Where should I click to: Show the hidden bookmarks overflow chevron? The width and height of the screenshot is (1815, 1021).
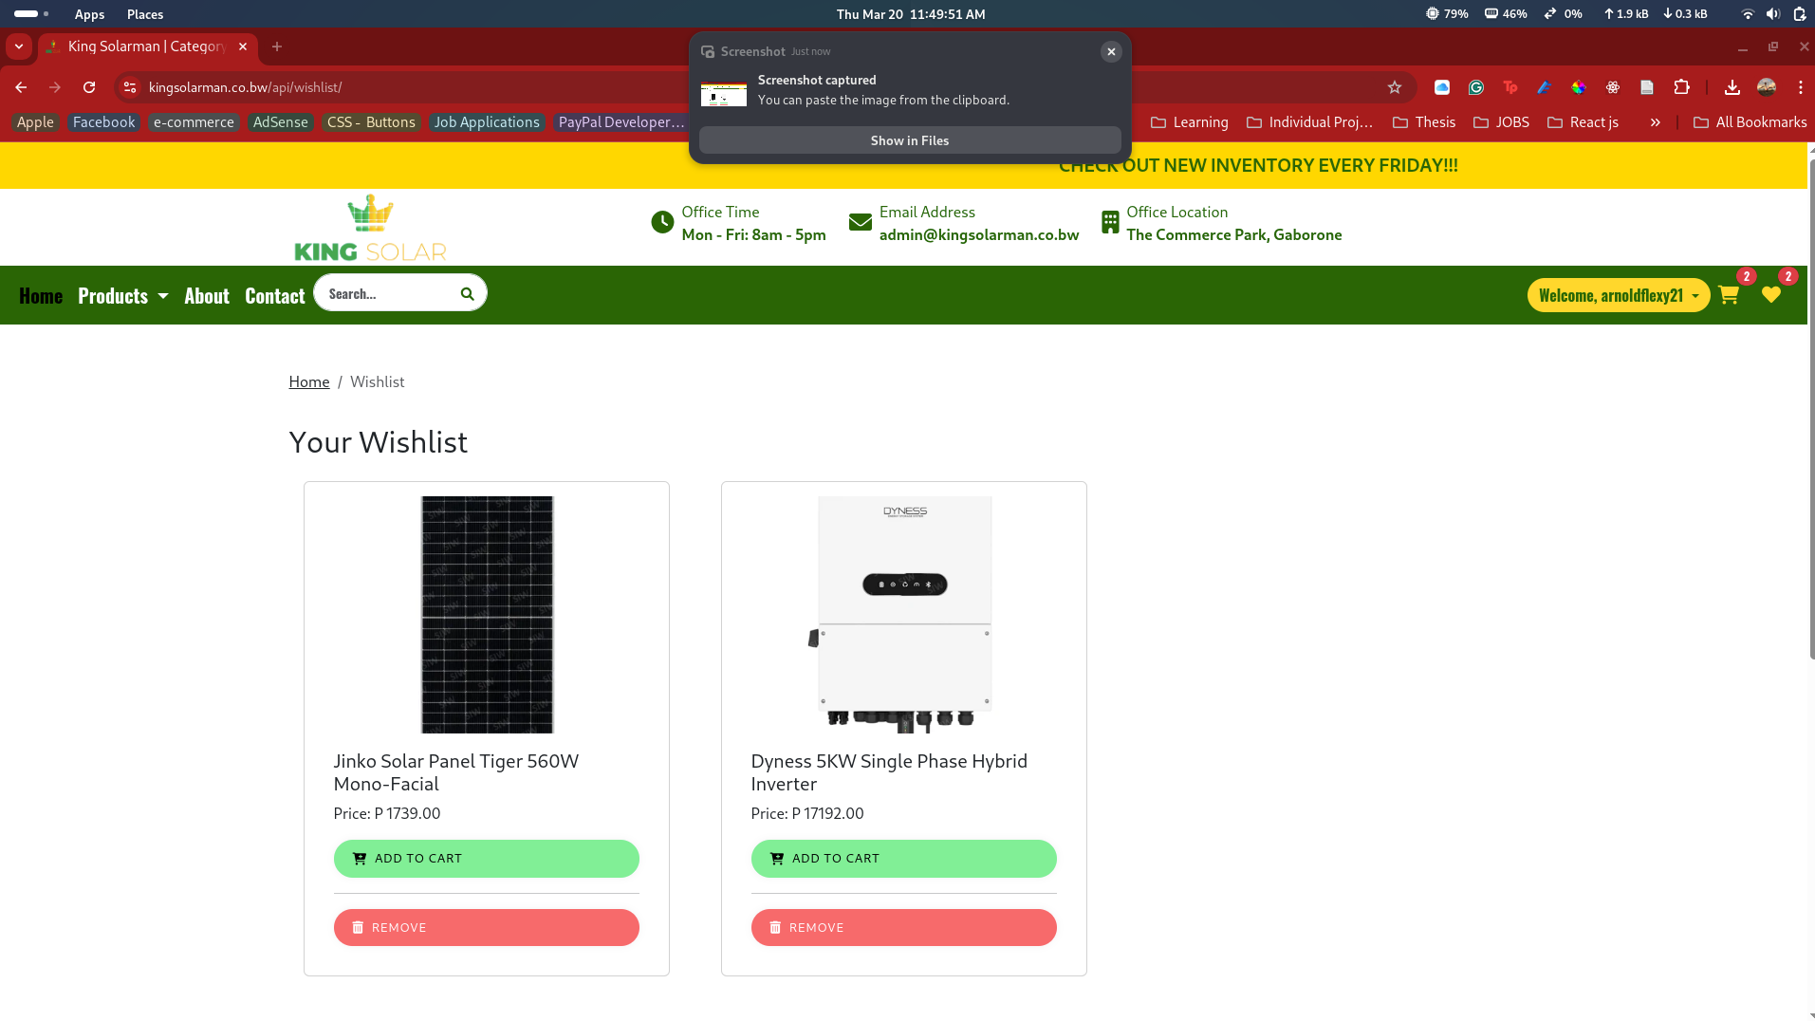point(1655,122)
